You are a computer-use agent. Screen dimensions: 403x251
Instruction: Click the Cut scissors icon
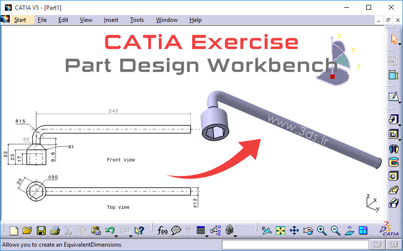pyautogui.click(x=68, y=230)
